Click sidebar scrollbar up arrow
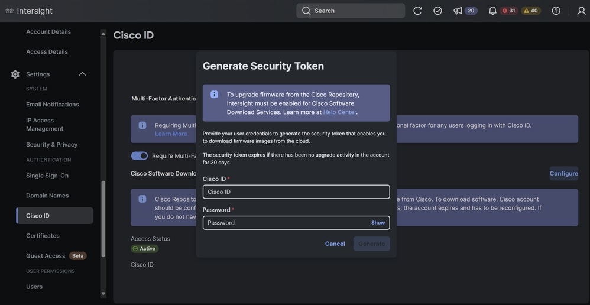The width and height of the screenshot is (590, 305). pyautogui.click(x=103, y=34)
